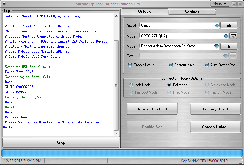Click the log splitter grip handle

(116, 85)
